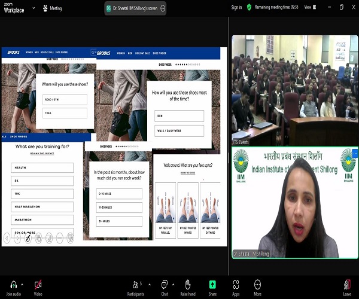Open Behind the Science under training question

coord(42,154)
